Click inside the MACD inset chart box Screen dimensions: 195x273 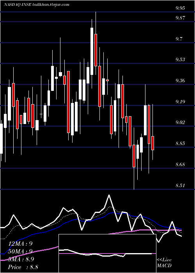tap(107, 253)
